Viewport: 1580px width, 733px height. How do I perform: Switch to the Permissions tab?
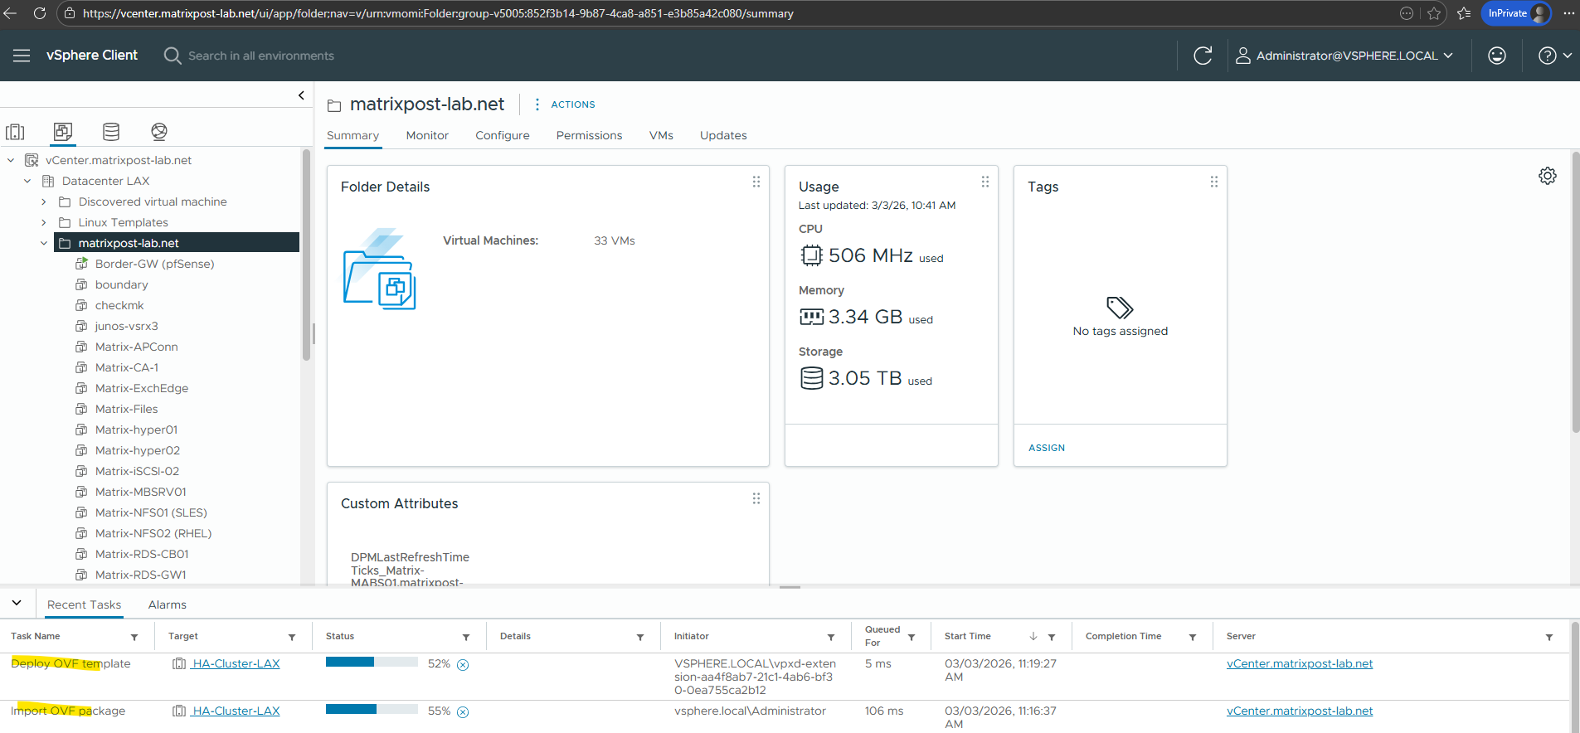click(589, 135)
